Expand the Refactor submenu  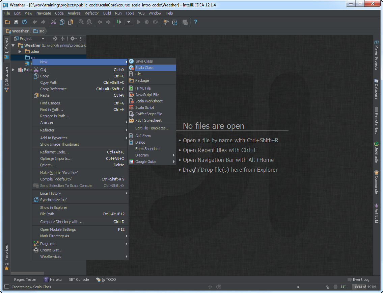point(80,130)
